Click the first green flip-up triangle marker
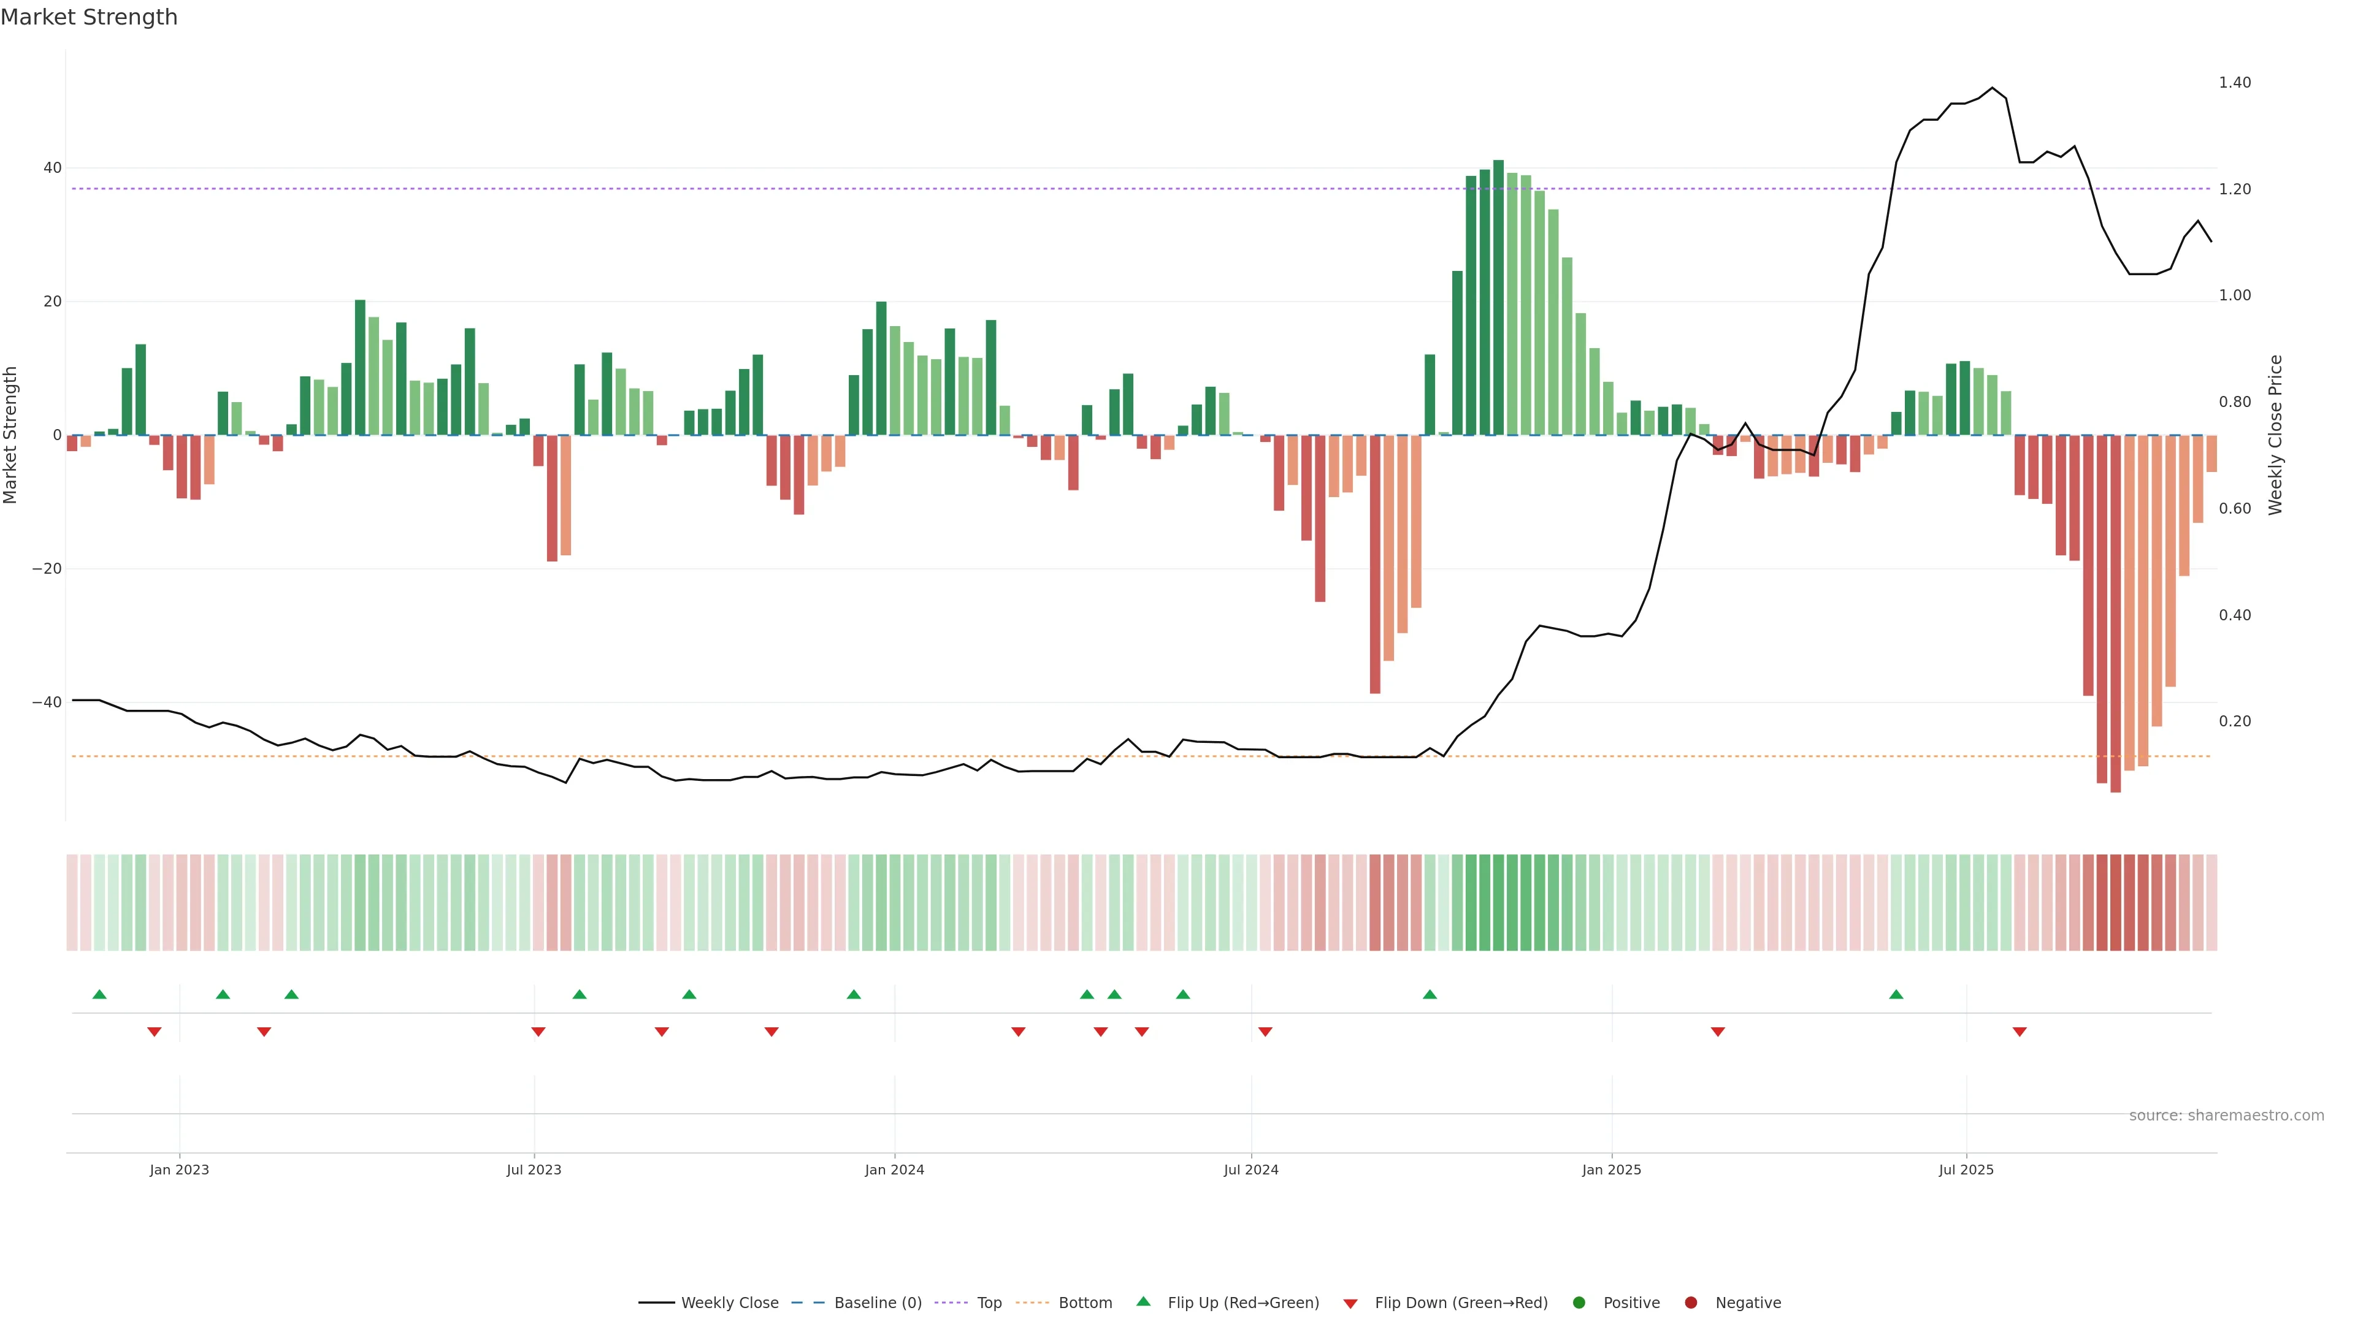The width and height of the screenshot is (2355, 1324). (x=99, y=994)
